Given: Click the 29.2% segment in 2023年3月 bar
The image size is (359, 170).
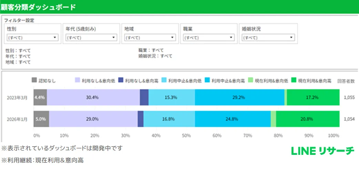Looking at the screenshot, I should click(x=239, y=97).
